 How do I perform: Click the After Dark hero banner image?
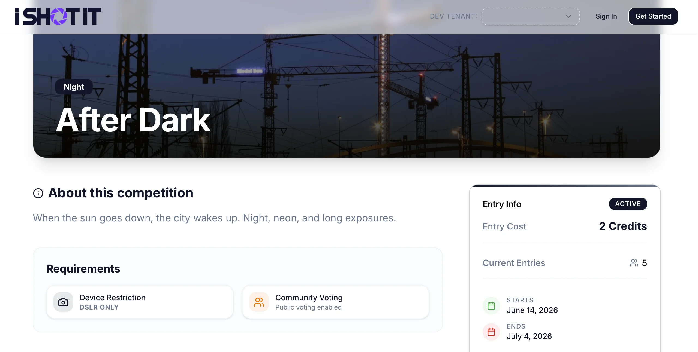pyautogui.click(x=347, y=96)
